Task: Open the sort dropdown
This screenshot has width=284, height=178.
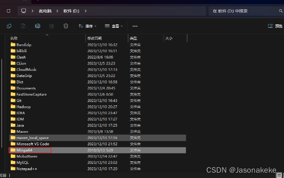Action: [87, 26]
